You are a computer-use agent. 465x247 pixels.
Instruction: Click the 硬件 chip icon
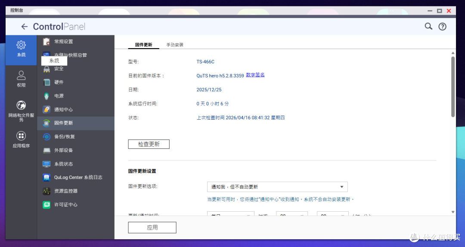click(46, 83)
